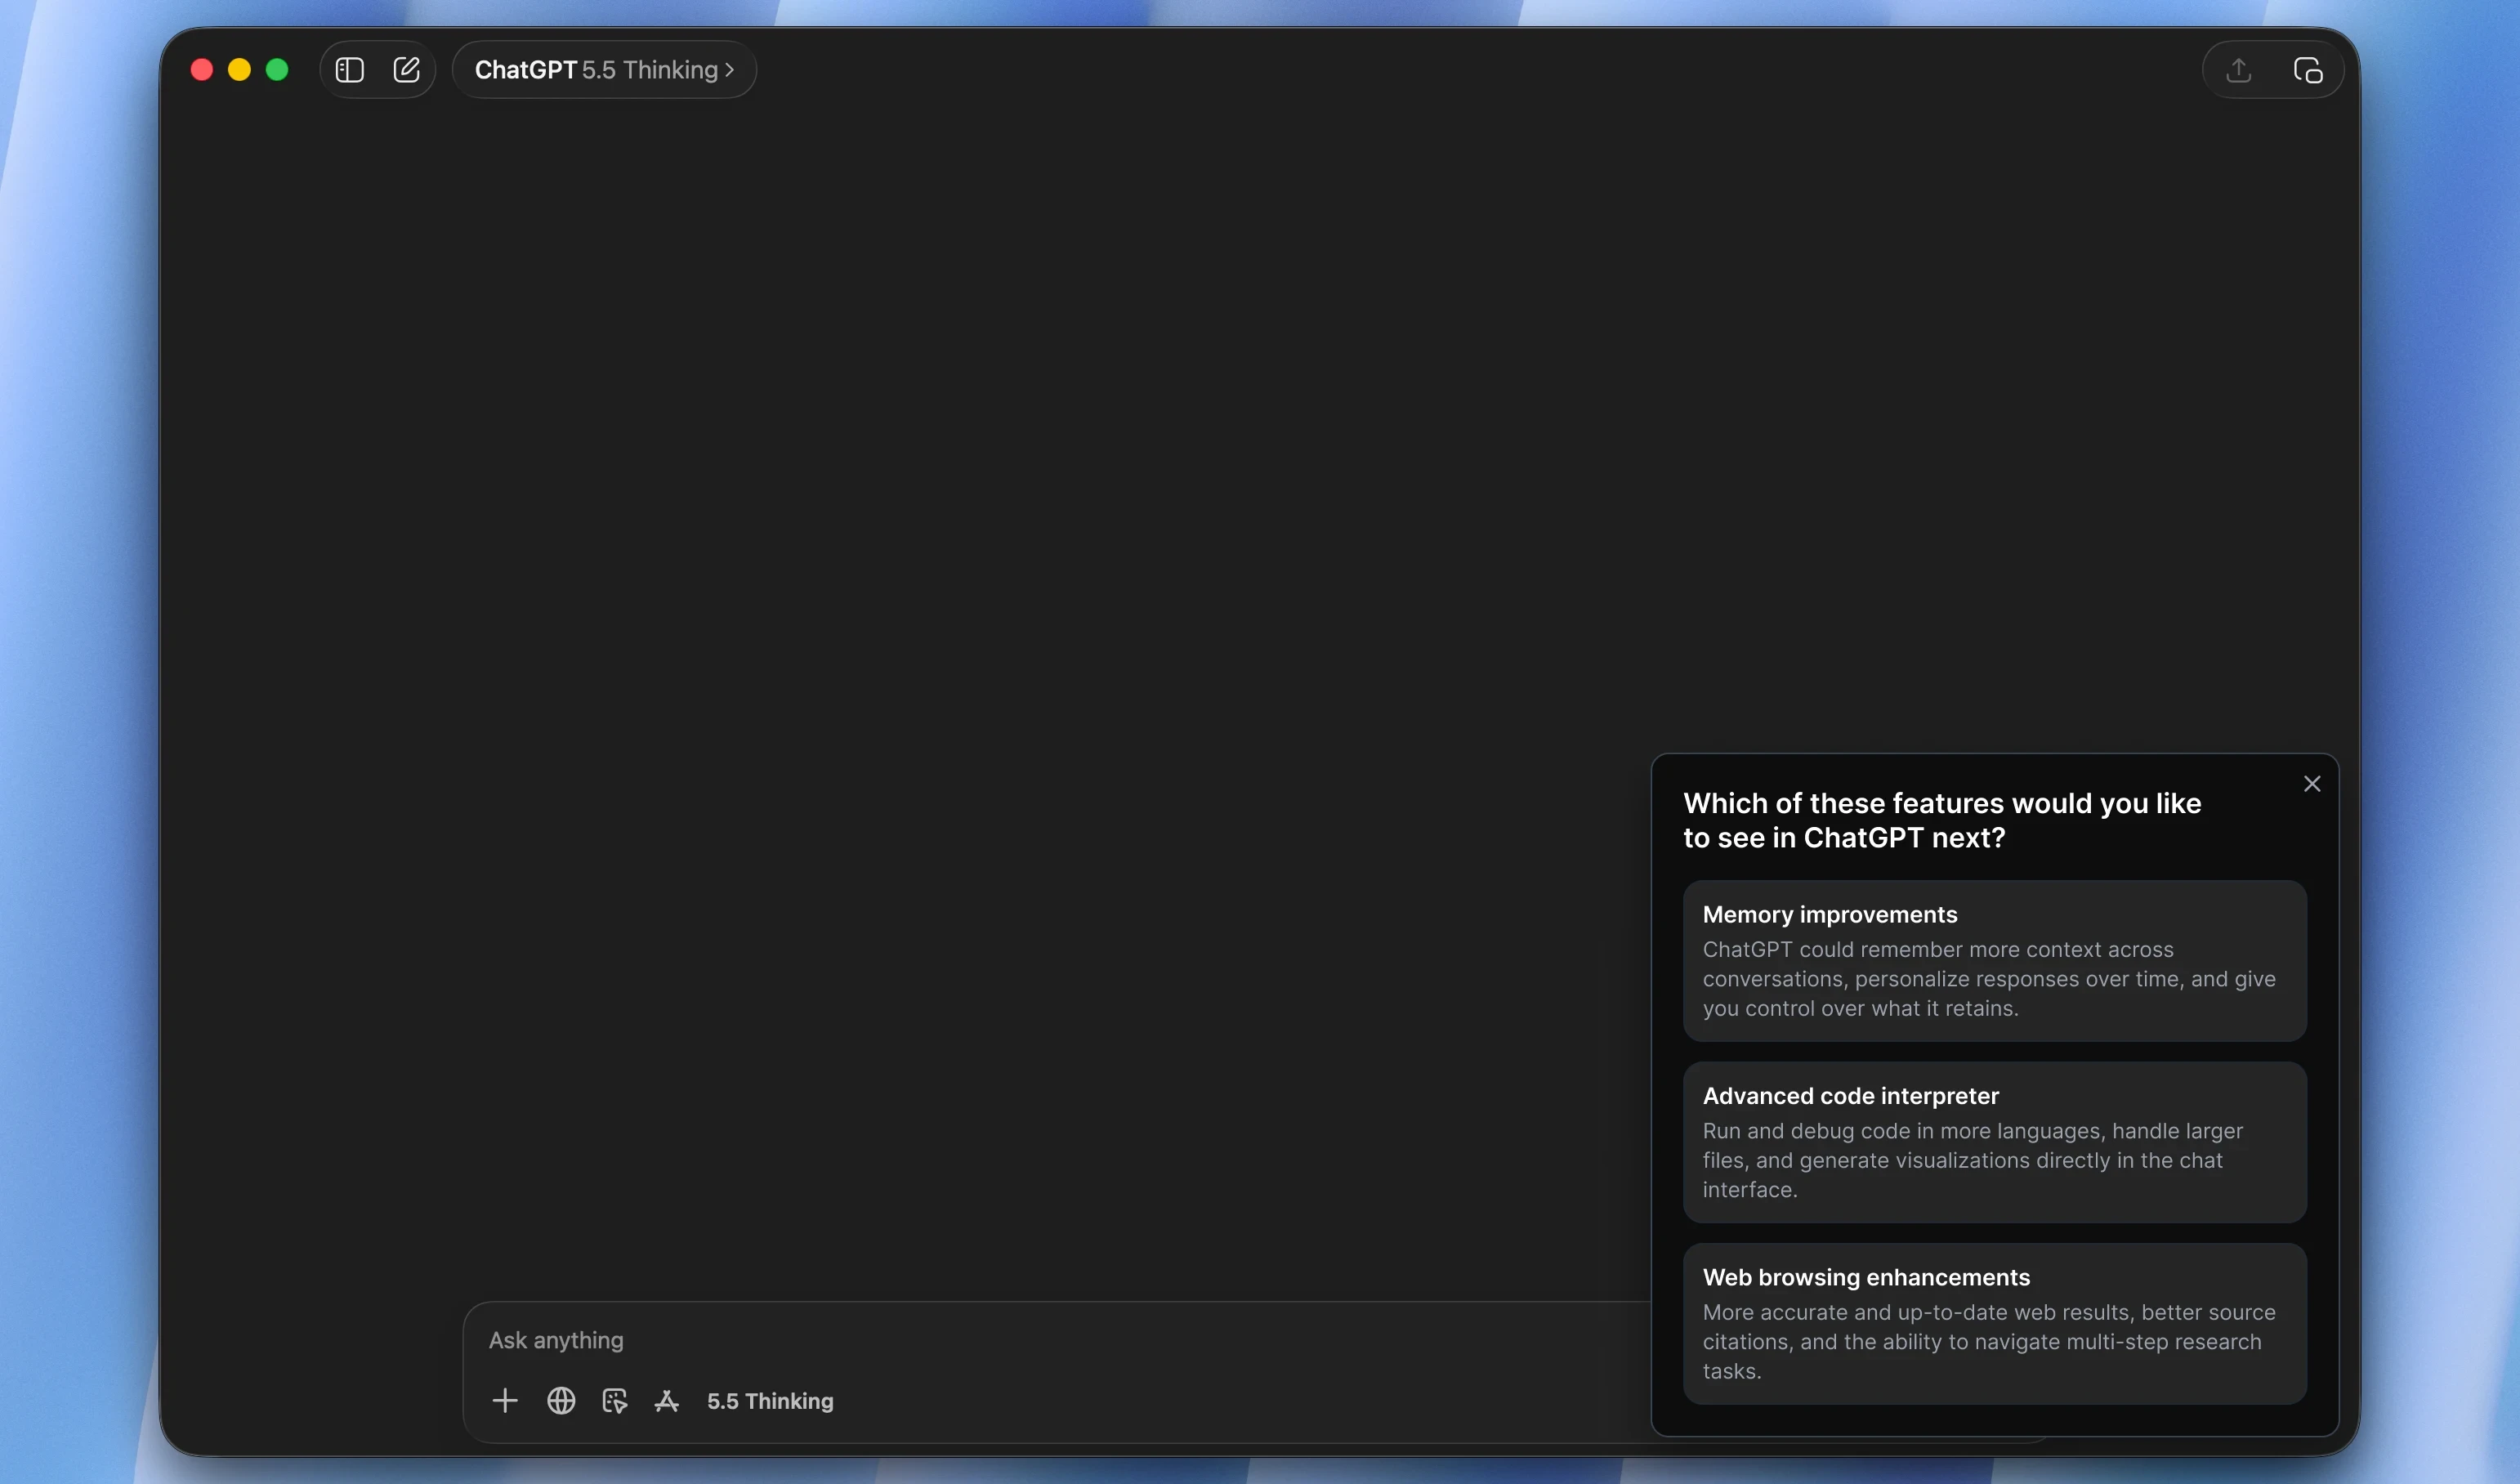Click the share upload icon
Screen dimensions: 2520x1484
[x=2238, y=70]
